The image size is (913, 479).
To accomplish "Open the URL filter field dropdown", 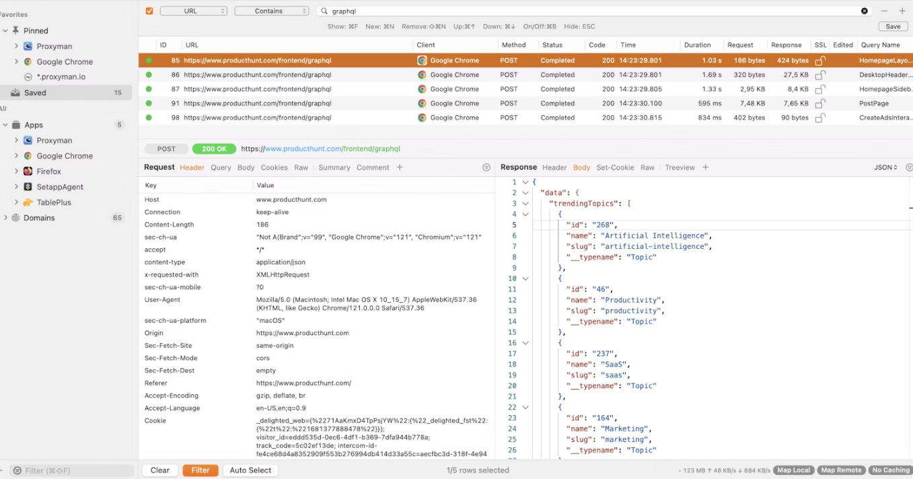I will point(194,11).
